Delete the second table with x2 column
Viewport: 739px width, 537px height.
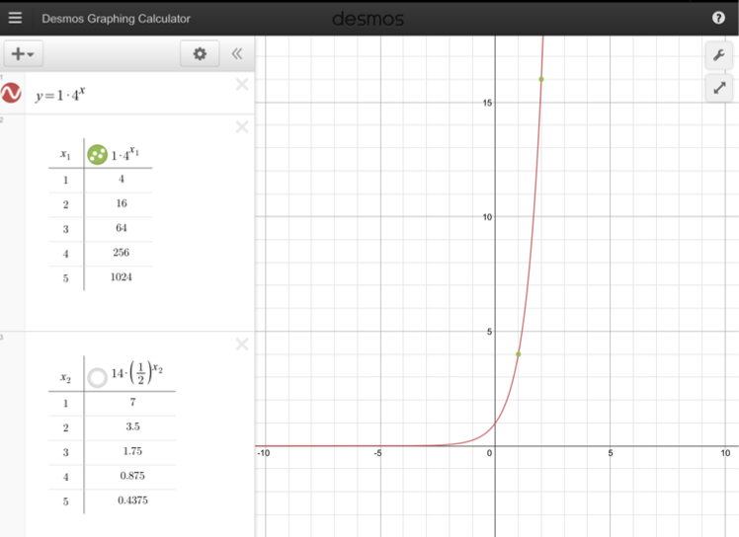click(x=242, y=344)
